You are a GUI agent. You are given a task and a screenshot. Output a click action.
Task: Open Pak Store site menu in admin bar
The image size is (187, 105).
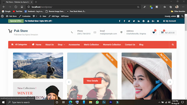(x=11, y=16)
